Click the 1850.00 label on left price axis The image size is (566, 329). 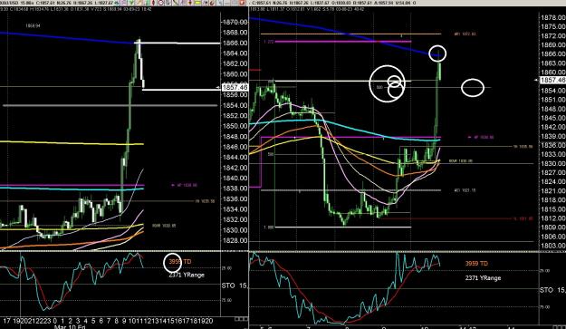[x=235, y=126]
